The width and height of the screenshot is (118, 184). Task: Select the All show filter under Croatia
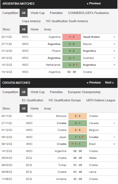(x=23, y=108)
